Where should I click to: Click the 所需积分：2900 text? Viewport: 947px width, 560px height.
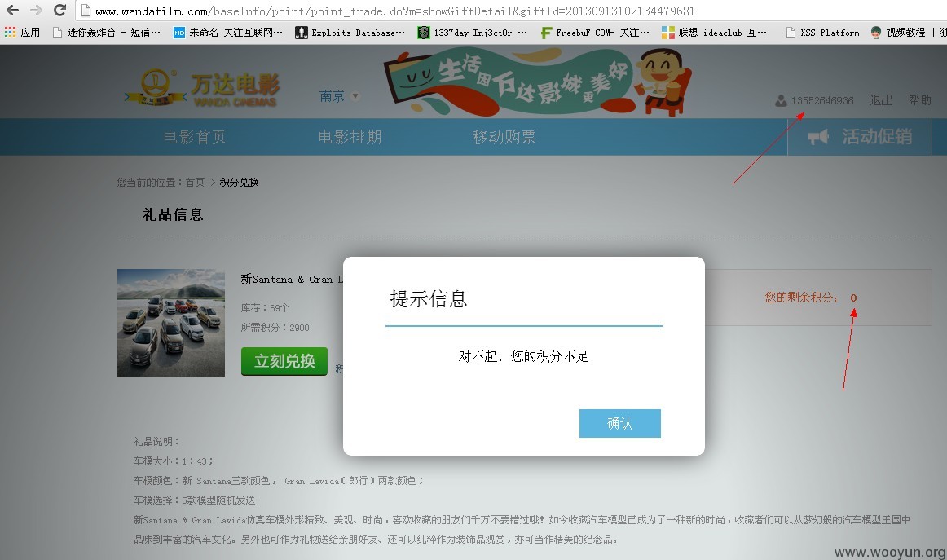(x=275, y=328)
